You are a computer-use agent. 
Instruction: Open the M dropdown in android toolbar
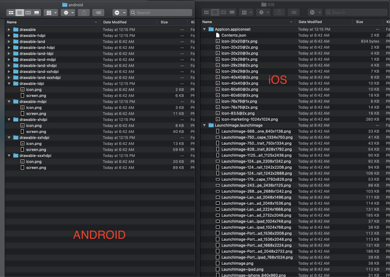point(119,13)
